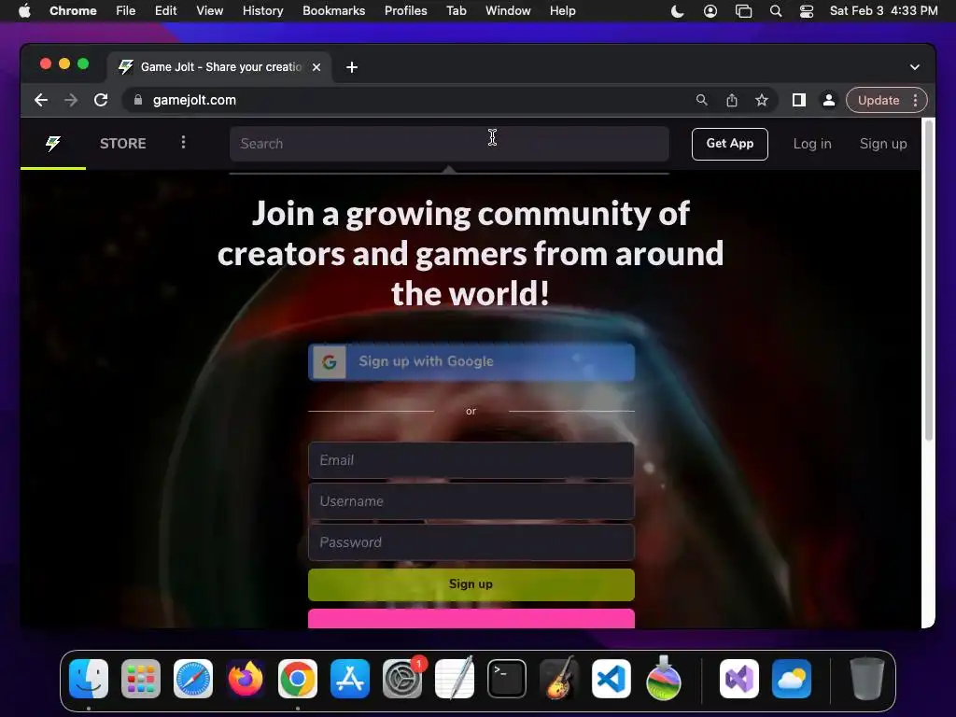956x717 pixels.
Task: Expand the tab search chevron
Action: [915, 67]
